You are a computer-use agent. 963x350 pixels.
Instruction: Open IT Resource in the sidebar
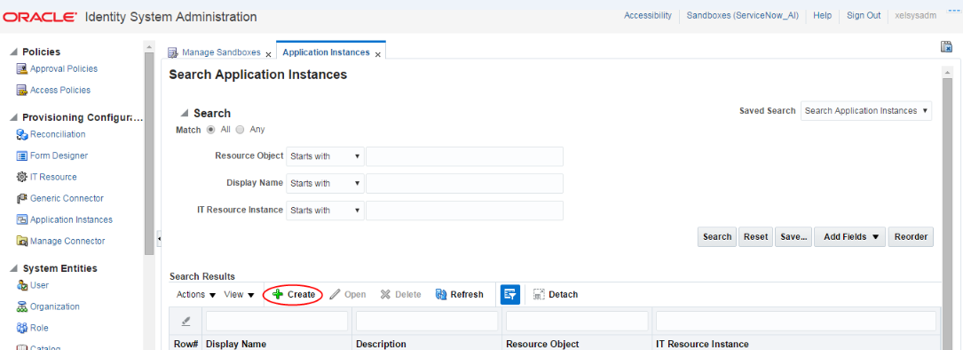(x=53, y=177)
